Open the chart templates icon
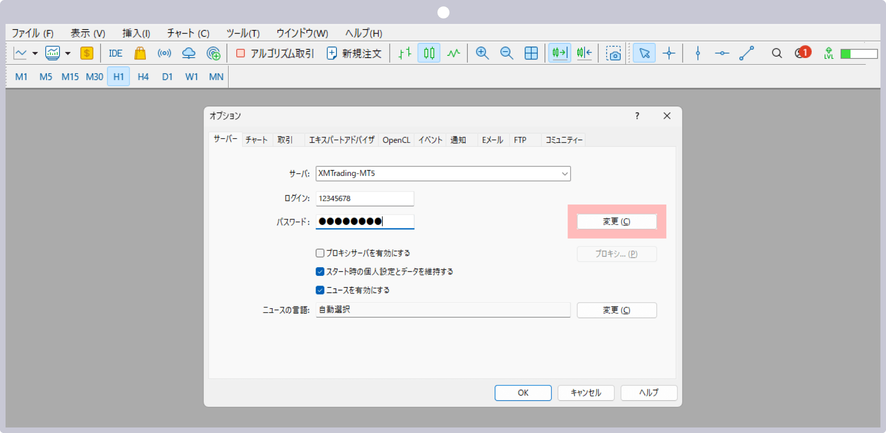 (53, 53)
